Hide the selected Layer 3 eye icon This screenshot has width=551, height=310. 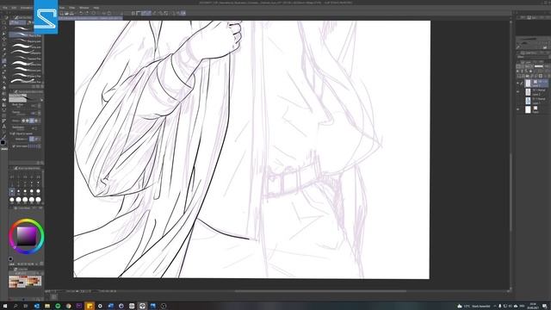517,84
